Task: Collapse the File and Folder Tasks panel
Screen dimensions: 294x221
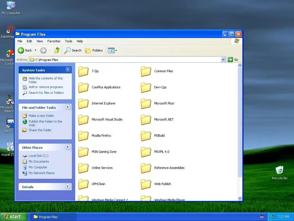Action: coord(68,107)
